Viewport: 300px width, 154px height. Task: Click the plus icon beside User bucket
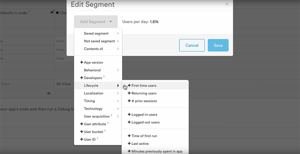pyautogui.click(x=82, y=132)
